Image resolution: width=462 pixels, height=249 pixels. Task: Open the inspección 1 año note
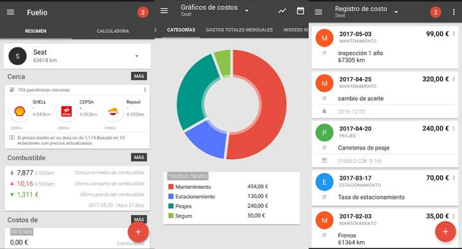(x=361, y=56)
